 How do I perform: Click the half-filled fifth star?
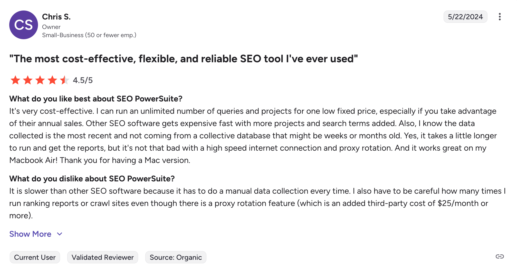64,80
